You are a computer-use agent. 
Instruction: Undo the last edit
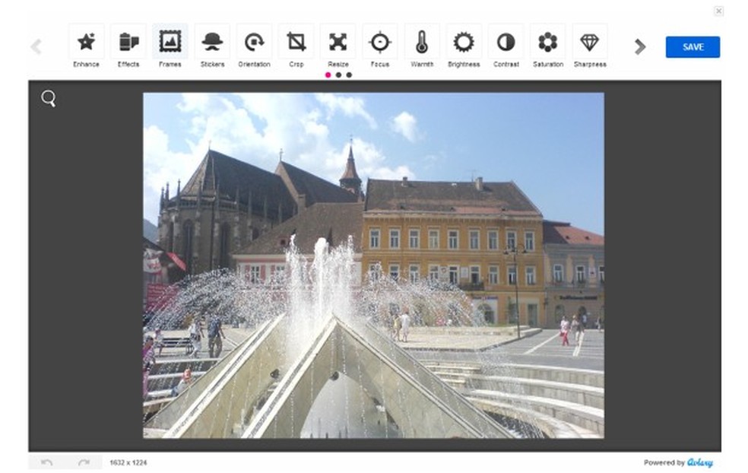click(47, 462)
